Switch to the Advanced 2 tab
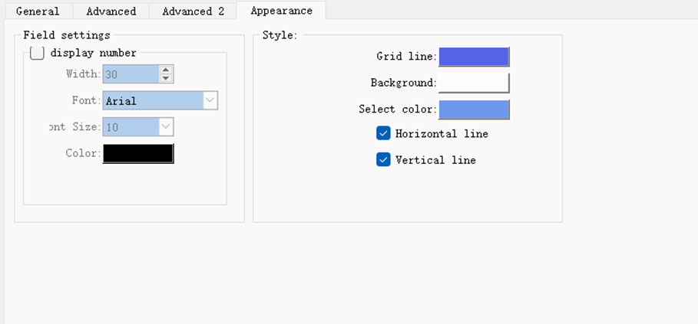The height and width of the screenshot is (324, 698). click(x=193, y=11)
